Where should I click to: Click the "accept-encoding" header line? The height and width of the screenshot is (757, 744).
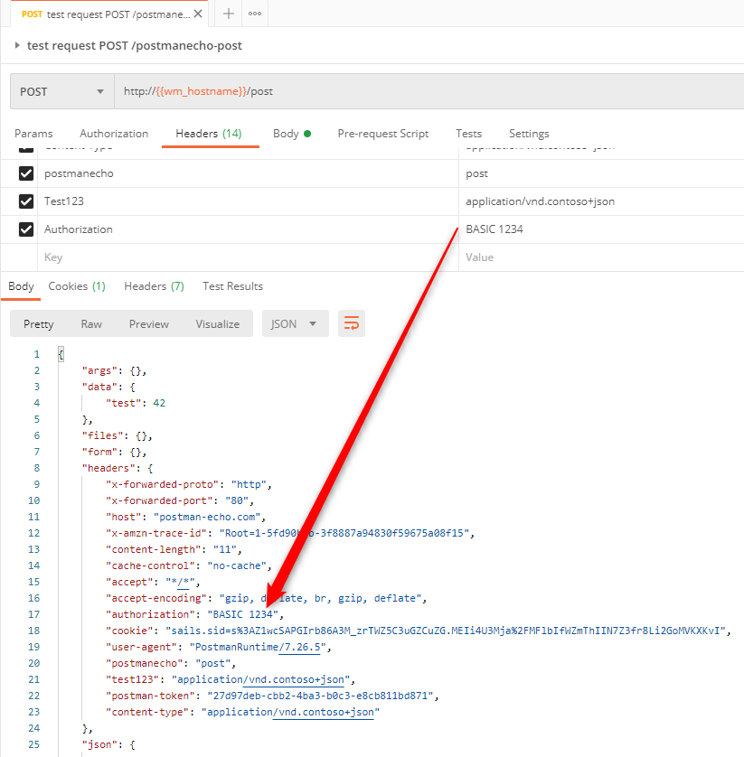tap(266, 599)
